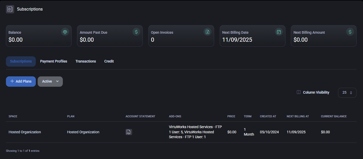Open the Transactions tab
Screen dimensions: 363x159
click(x=86, y=61)
